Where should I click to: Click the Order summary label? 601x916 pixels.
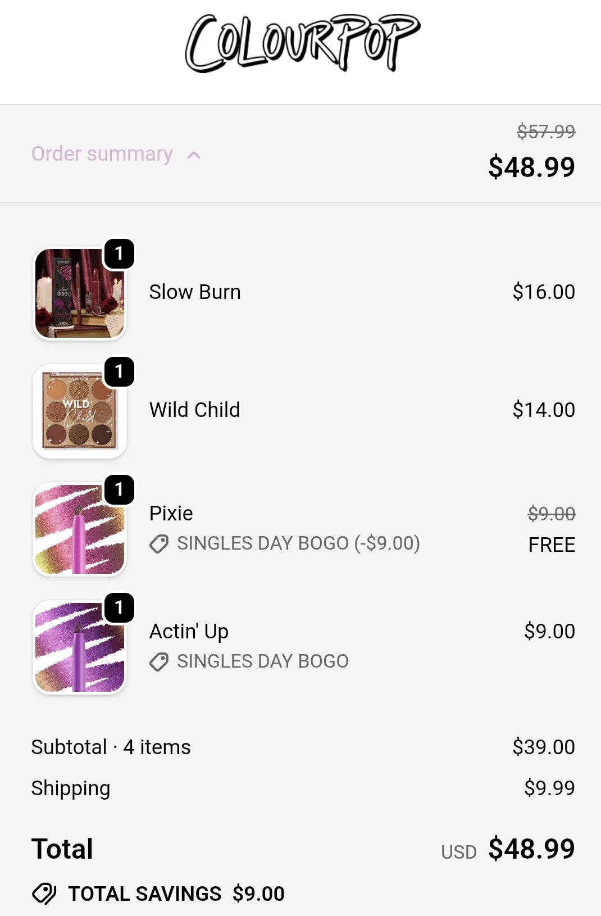(102, 154)
